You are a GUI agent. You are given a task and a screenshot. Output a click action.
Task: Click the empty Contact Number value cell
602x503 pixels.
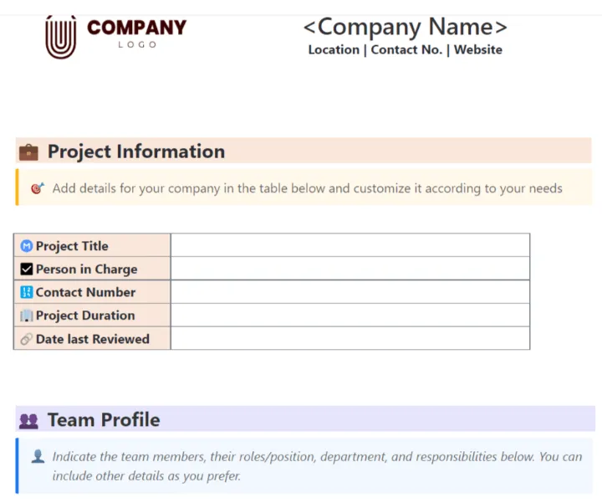point(350,291)
